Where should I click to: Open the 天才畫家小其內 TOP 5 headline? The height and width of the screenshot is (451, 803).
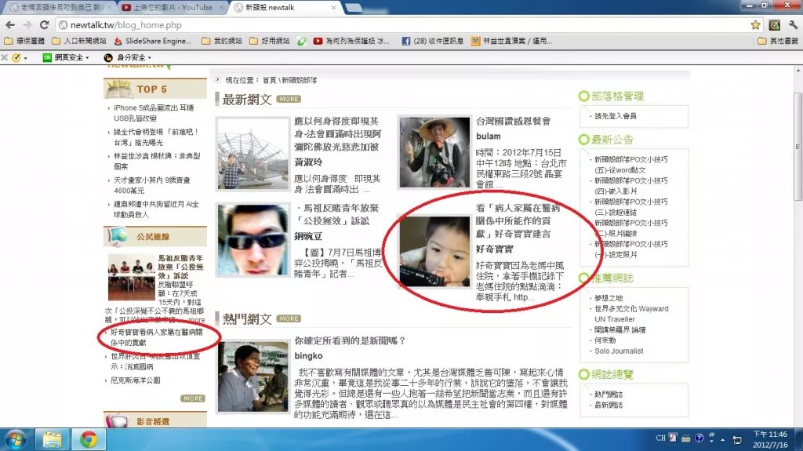click(x=151, y=185)
